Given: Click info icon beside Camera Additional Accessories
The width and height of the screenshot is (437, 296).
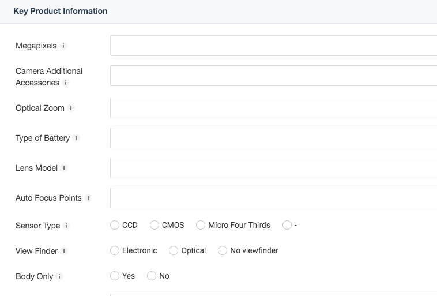Looking at the screenshot, I should [x=66, y=83].
